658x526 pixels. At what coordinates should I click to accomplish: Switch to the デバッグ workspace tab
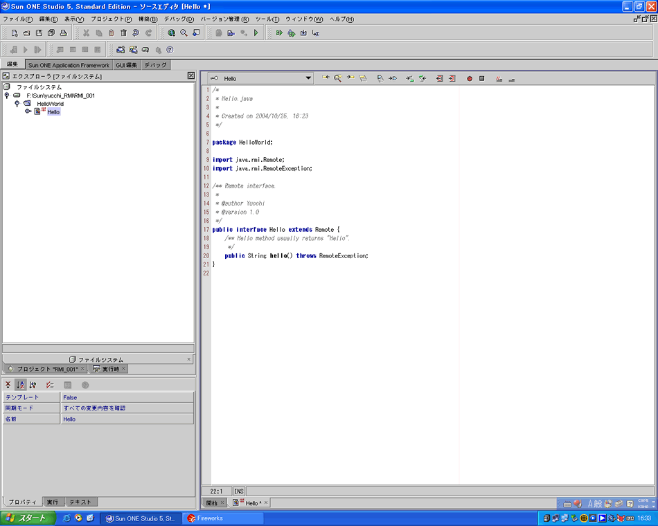pyautogui.click(x=154, y=65)
